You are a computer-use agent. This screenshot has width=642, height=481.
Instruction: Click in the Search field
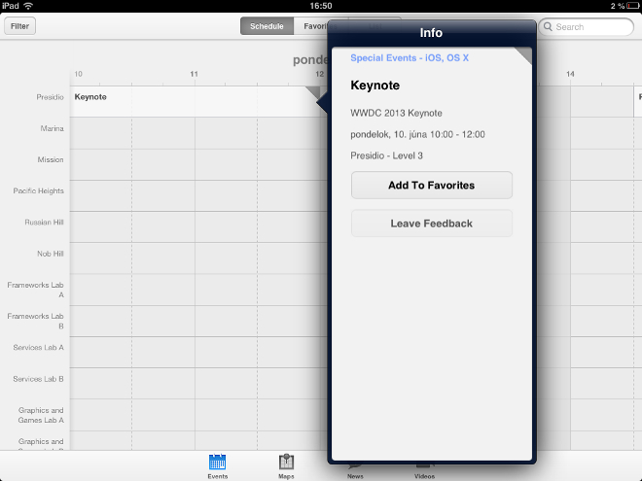point(586,26)
